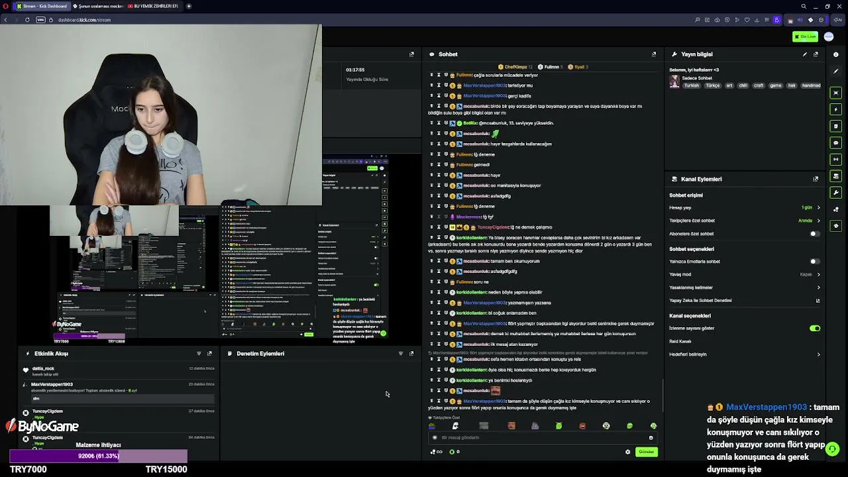Click the Go Live button
848x477 pixels.
pyautogui.click(x=805, y=36)
